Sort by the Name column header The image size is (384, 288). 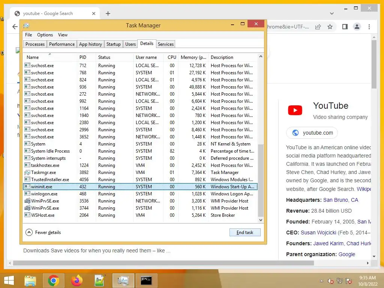pyautogui.click(x=50, y=57)
